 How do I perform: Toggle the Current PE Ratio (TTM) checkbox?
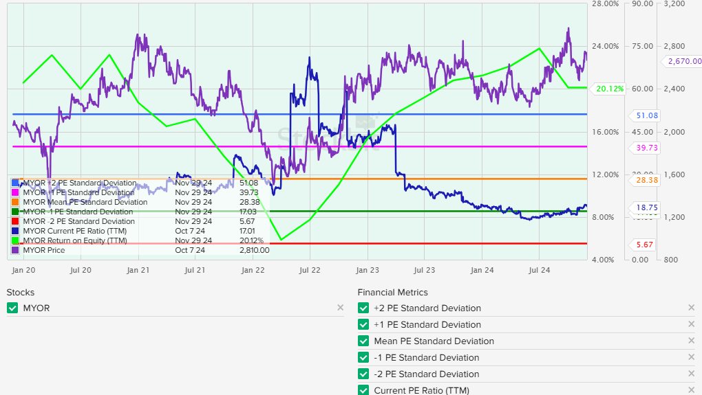(x=363, y=390)
